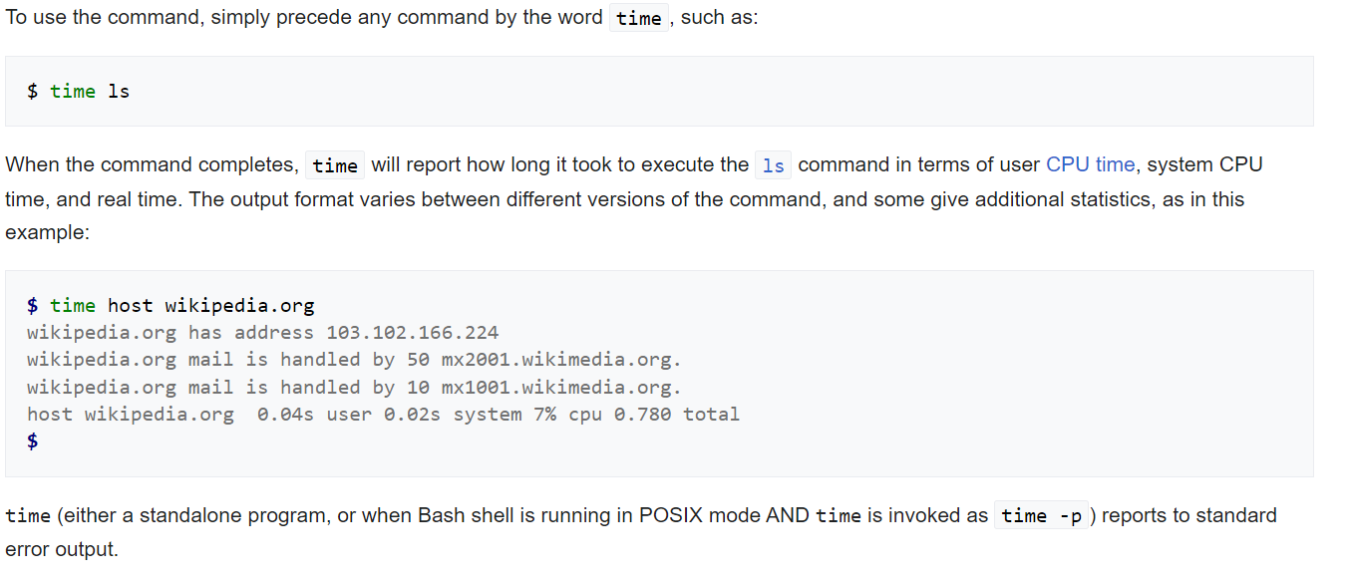Click the dollar prompt before 'time ls'
The height and width of the screenshot is (582, 1351).
pyautogui.click(x=33, y=91)
